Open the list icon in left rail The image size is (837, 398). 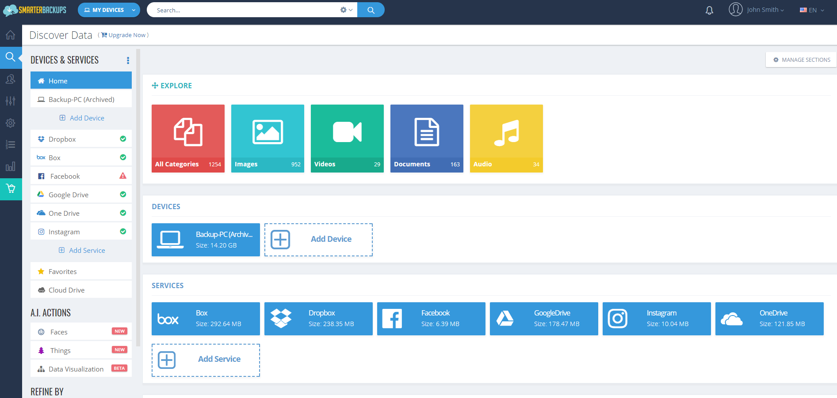(x=11, y=145)
